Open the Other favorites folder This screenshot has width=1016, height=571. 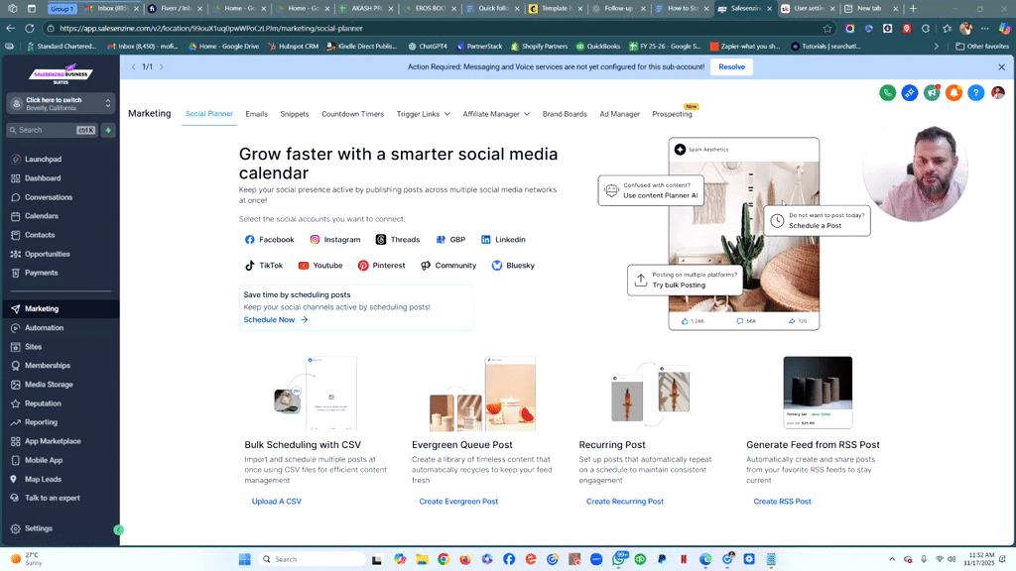(x=982, y=47)
